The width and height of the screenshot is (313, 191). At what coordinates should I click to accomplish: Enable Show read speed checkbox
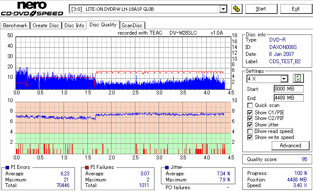(x=250, y=131)
